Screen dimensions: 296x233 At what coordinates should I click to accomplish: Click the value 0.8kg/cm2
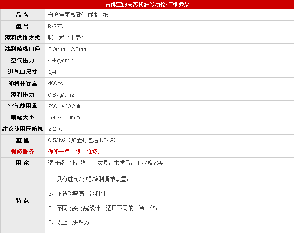tap(61, 95)
